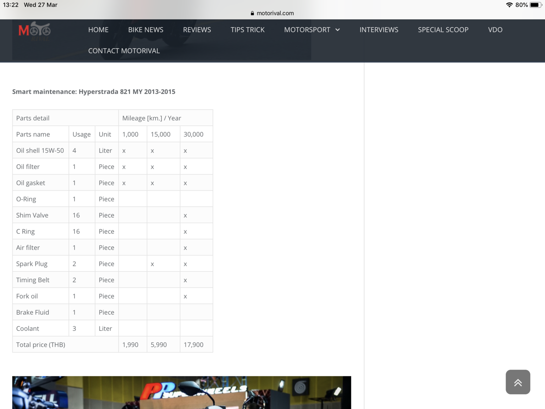Tap the Wi-Fi status icon

click(x=509, y=5)
